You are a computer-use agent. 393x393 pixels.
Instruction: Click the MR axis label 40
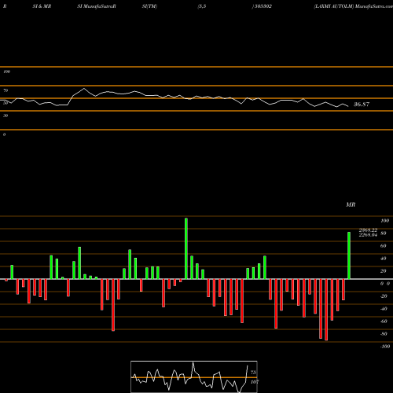(383, 259)
